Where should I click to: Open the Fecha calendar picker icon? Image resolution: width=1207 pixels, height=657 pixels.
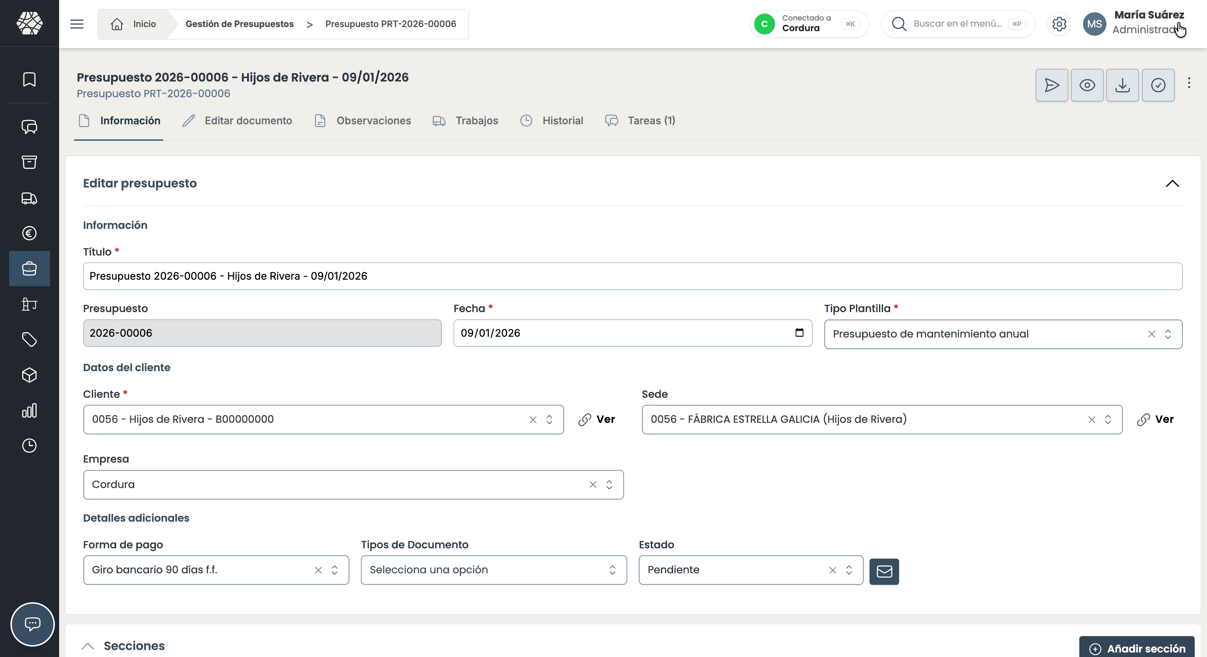pos(799,333)
